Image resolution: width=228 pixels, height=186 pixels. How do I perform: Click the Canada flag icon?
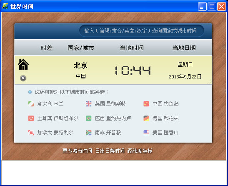(x=31, y=133)
